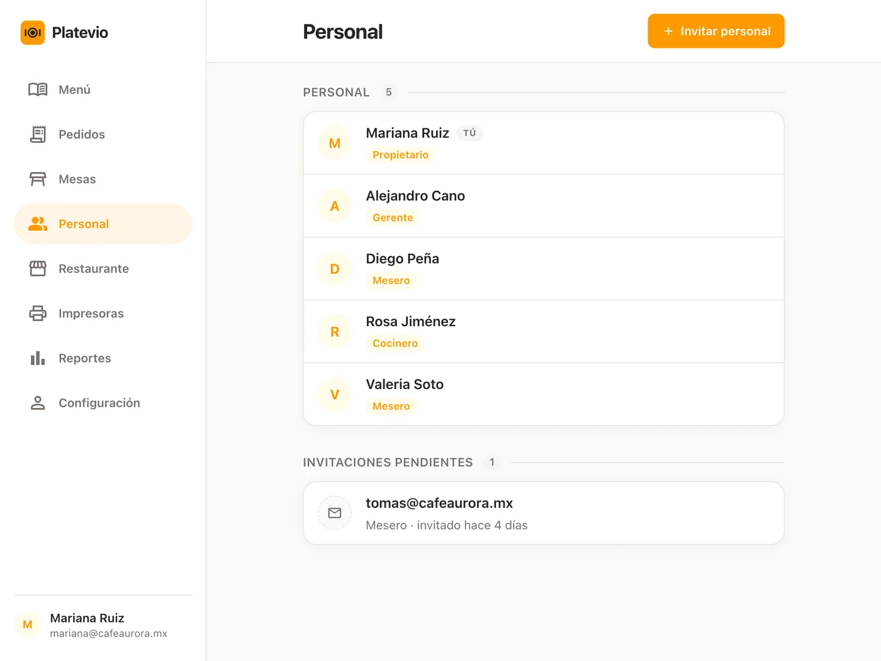Select Valeria Soto's V avatar
Screen dimensions: 881x661
pyautogui.click(x=335, y=395)
